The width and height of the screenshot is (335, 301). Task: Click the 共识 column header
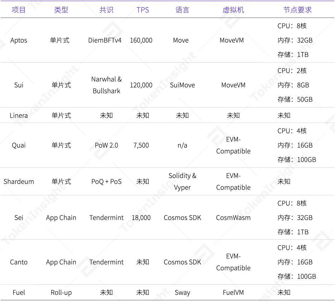106,10
